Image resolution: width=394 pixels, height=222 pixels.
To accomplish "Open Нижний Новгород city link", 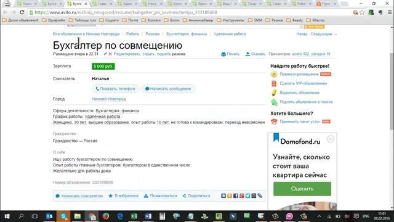I will pyautogui.click(x=109, y=99).
